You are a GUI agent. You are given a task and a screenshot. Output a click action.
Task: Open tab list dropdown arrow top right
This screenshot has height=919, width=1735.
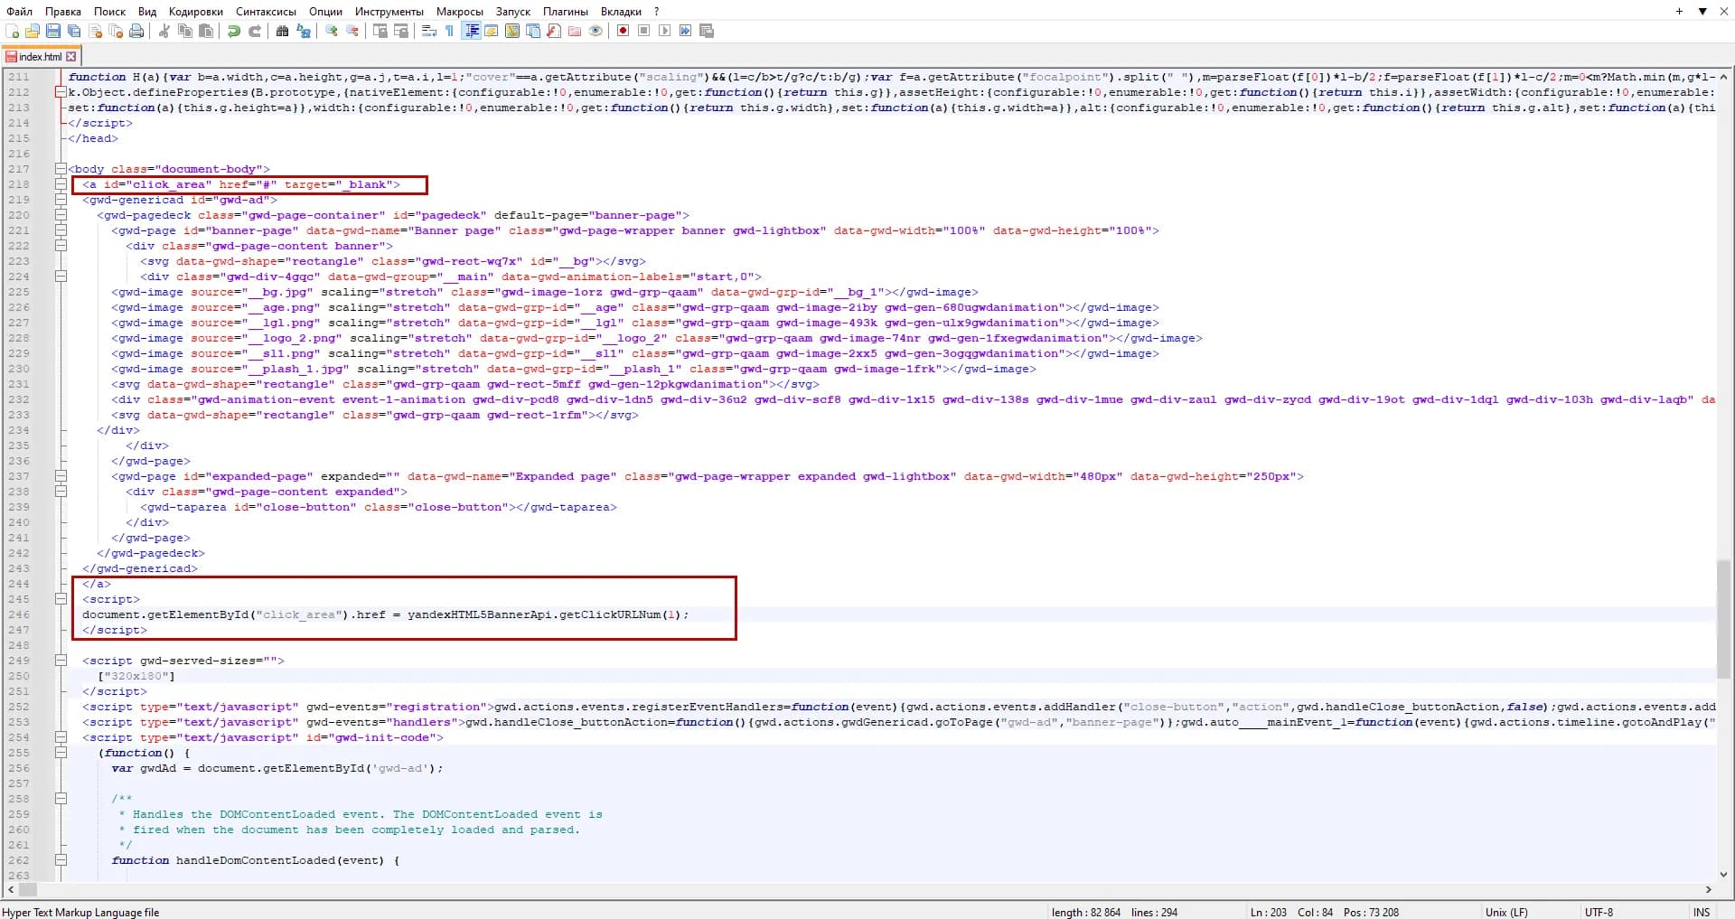tap(1702, 11)
